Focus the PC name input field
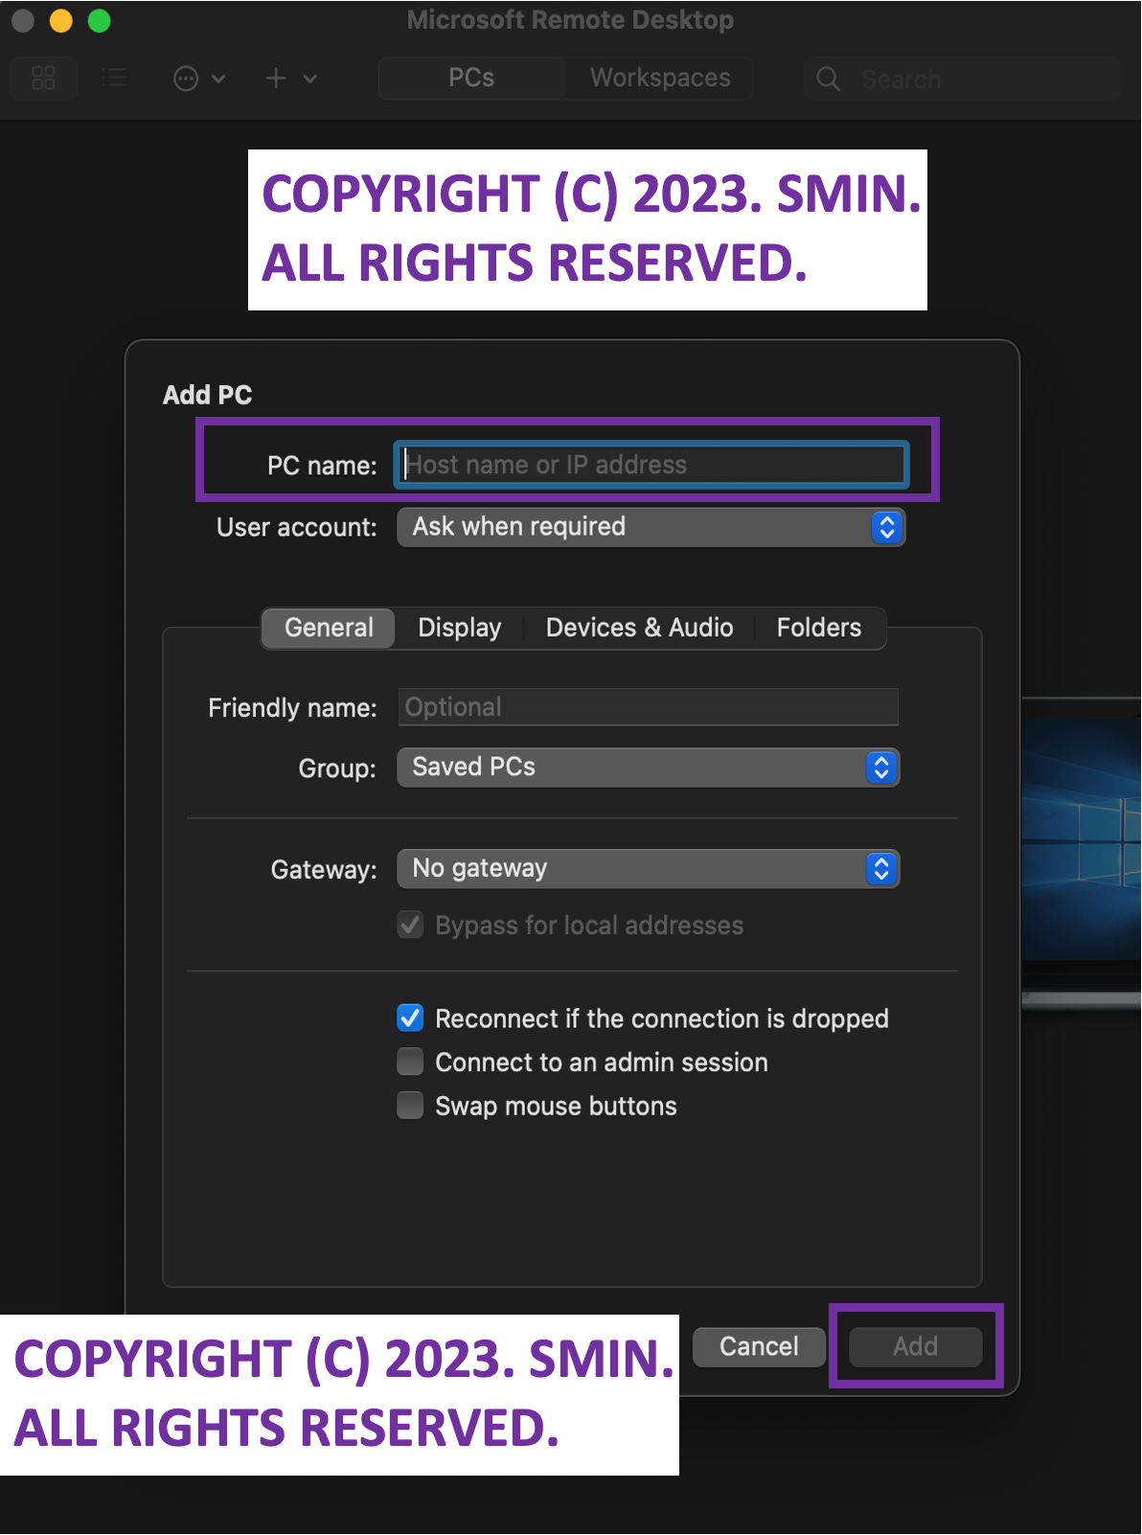Viewport: 1142px width, 1535px height. pyautogui.click(x=651, y=465)
